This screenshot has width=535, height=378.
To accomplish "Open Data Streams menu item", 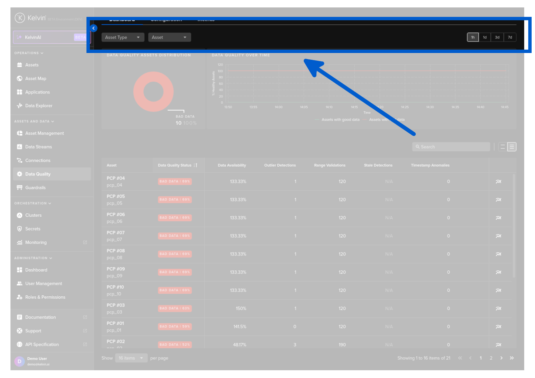I will [x=39, y=147].
